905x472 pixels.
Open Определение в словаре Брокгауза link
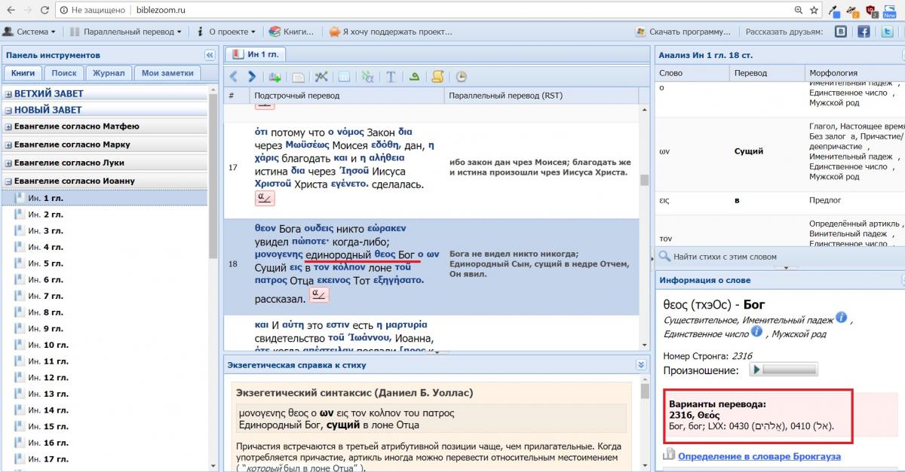point(759,456)
